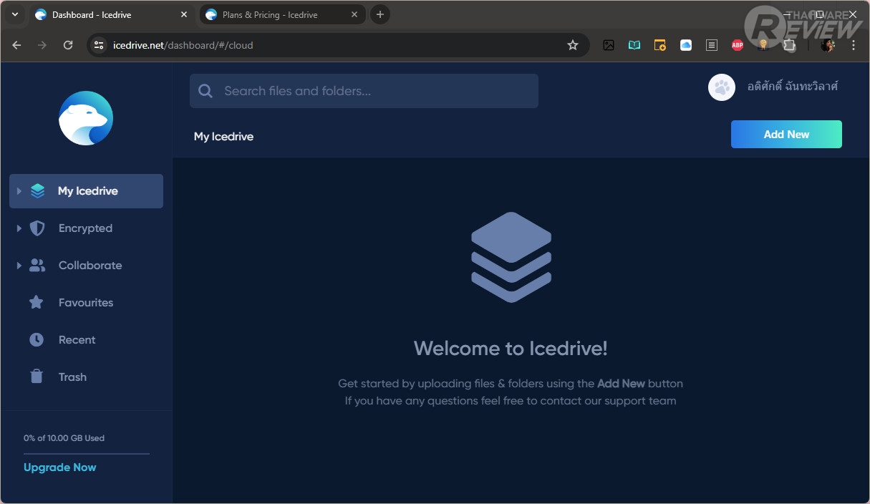Open Recent files
Image resolution: width=870 pixels, height=504 pixels.
click(x=86, y=340)
